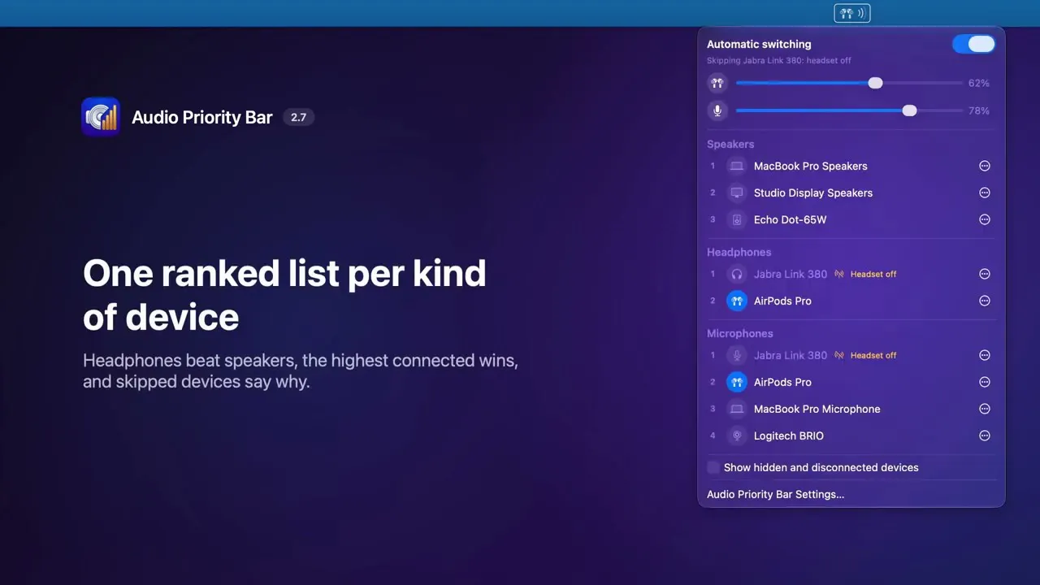Click the Logitech BRIO webcam icon

click(x=737, y=435)
